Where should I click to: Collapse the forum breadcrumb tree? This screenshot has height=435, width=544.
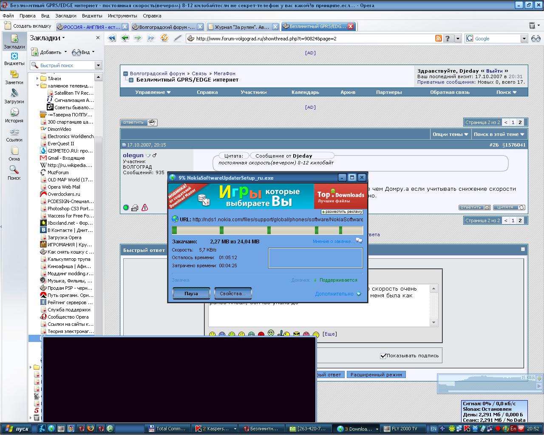pos(125,74)
